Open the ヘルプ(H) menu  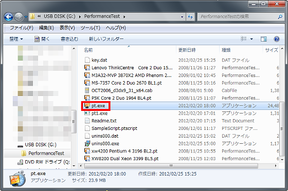tap(116, 28)
